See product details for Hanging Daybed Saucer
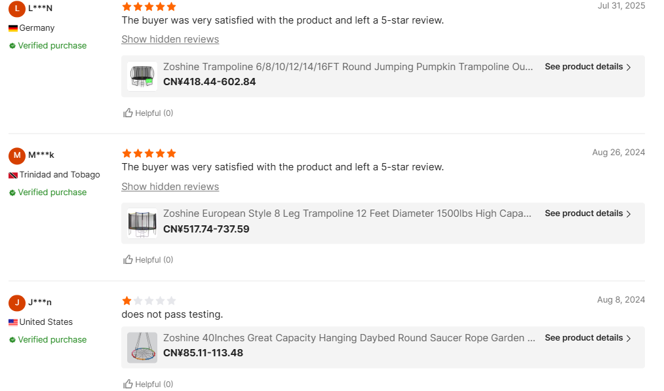664x391 pixels. point(588,338)
